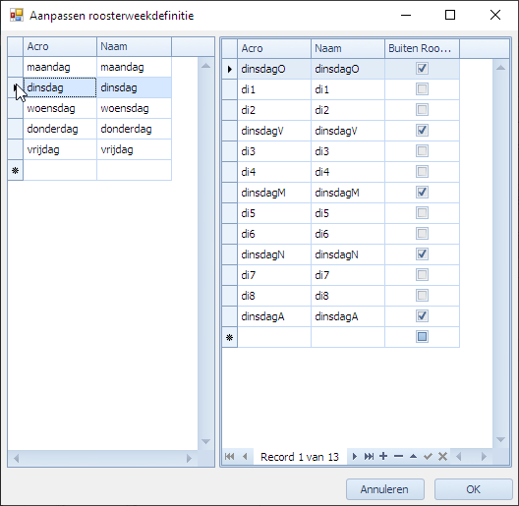The width and height of the screenshot is (519, 506).
Task: Uncheck Buiten Rooster for dinsdagA
Action: coord(422,316)
